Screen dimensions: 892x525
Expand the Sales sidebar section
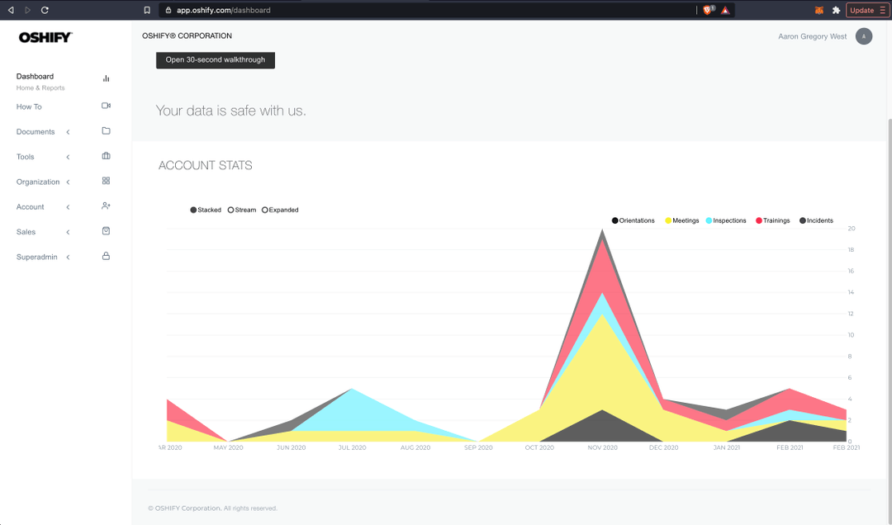pyautogui.click(x=68, y=231)
